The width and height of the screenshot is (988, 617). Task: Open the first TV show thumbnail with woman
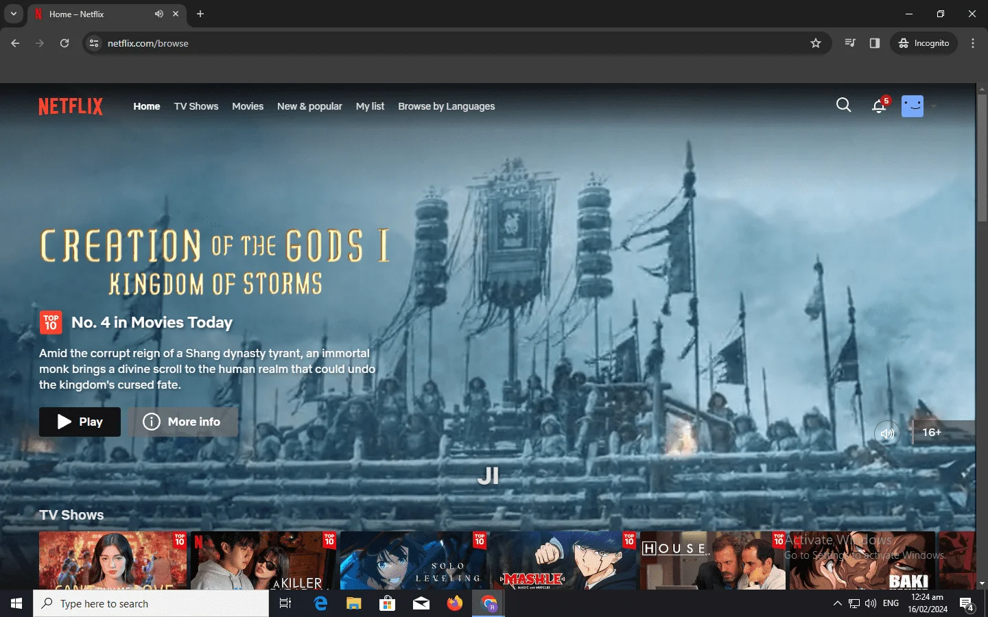point(113,560)
